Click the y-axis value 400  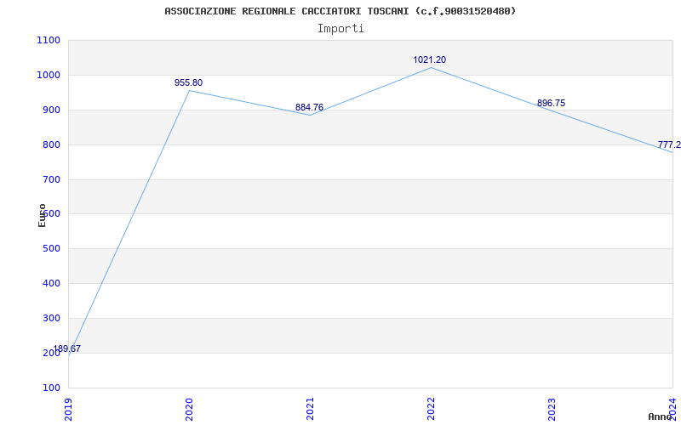point(51,283)
